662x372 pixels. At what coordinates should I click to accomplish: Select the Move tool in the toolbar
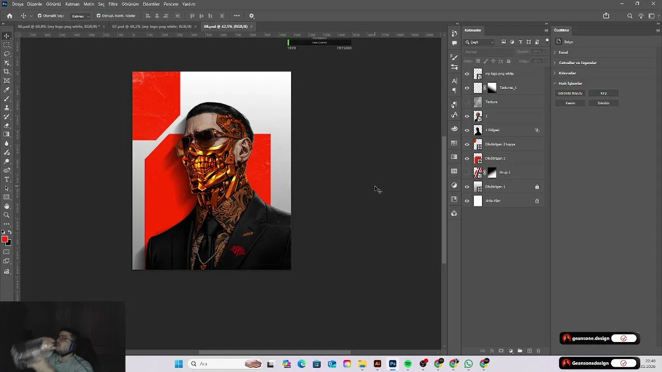coord(7,36)
